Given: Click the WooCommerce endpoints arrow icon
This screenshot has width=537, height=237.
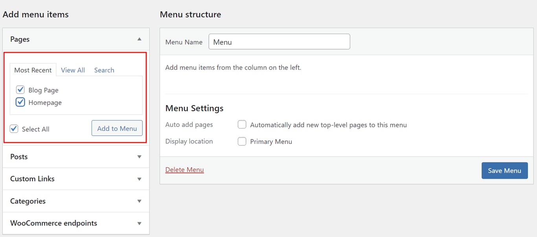Looking at the screenshot, I should point(139,223).
